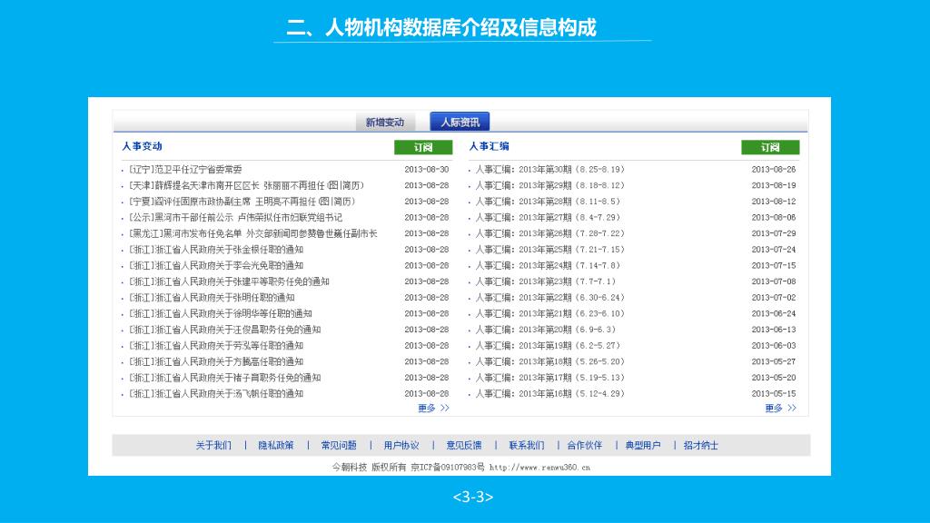Switch to the 新增变动 tab
The height and width of the screenshot is (523, 930).
pyautogui.click(x=384, y=123)
